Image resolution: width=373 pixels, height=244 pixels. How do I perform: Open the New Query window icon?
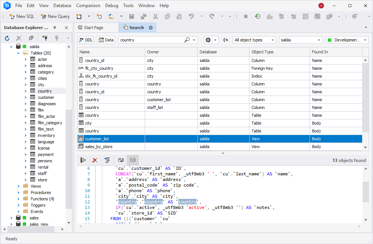point(44,16)
